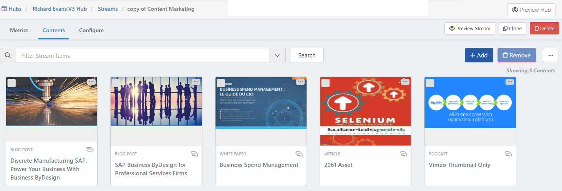Image resolution: width=562 pixels, height=191 pixels.
Task: Click the Clone button
Action: coord(512,28)
